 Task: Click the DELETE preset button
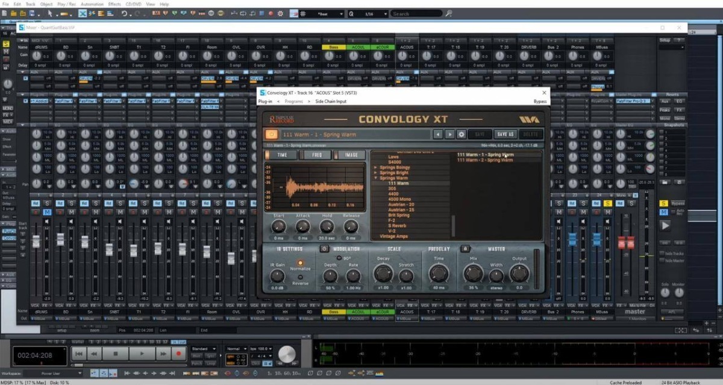click(530, 135)
